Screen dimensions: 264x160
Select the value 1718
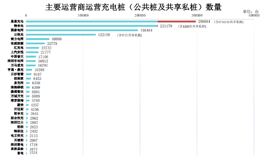click(x=33, y=145)
